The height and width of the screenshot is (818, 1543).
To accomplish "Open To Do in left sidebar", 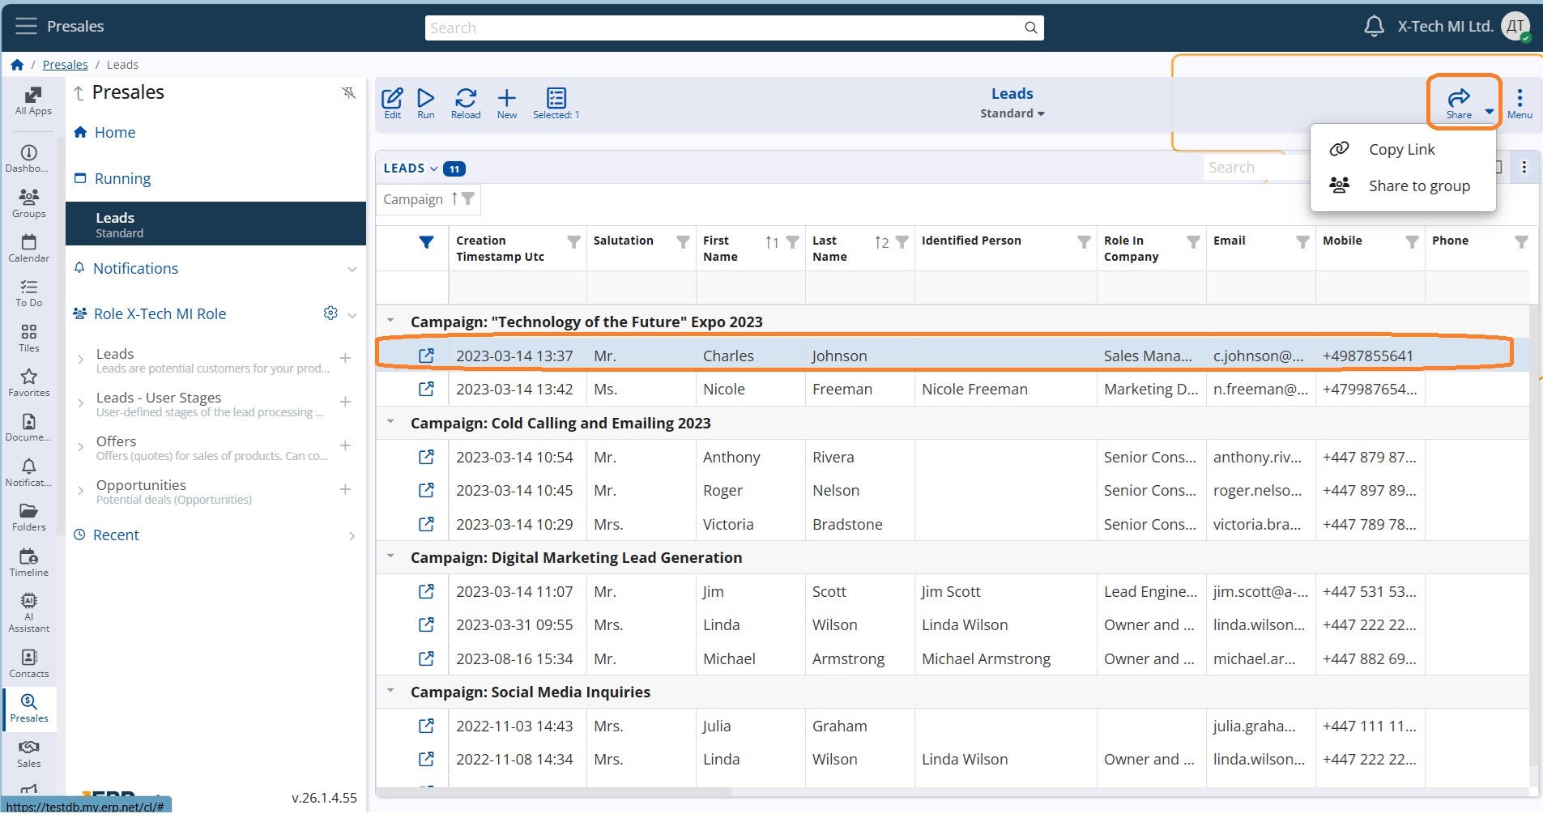I will click(29, 293).
